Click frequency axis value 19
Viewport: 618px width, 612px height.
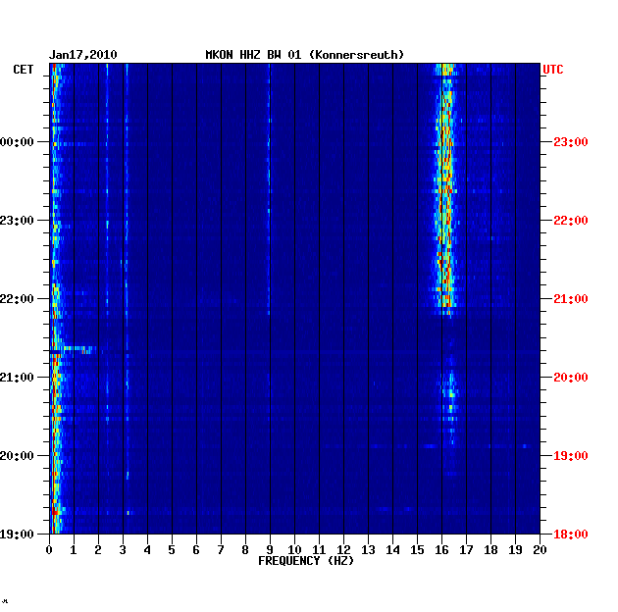click(515, 550)
